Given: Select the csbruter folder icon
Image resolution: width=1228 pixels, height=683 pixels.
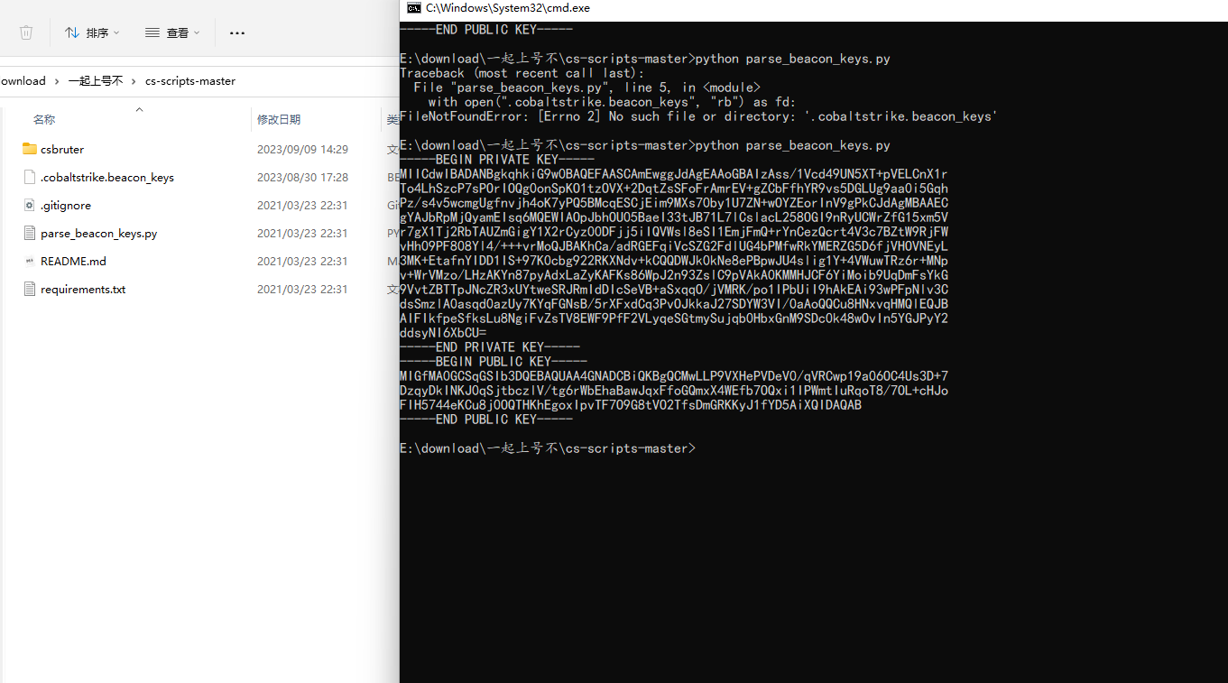Looking at the screenshot, I should pyautogui.click(x=29, y=149).
